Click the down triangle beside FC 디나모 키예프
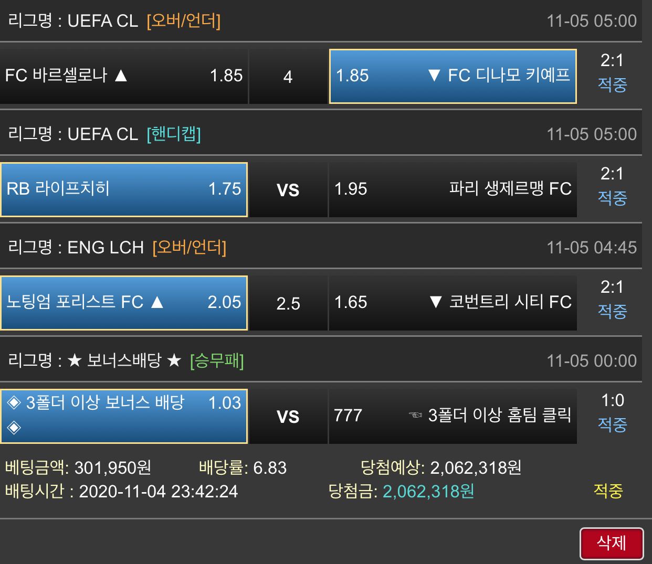 coord(434,76)
